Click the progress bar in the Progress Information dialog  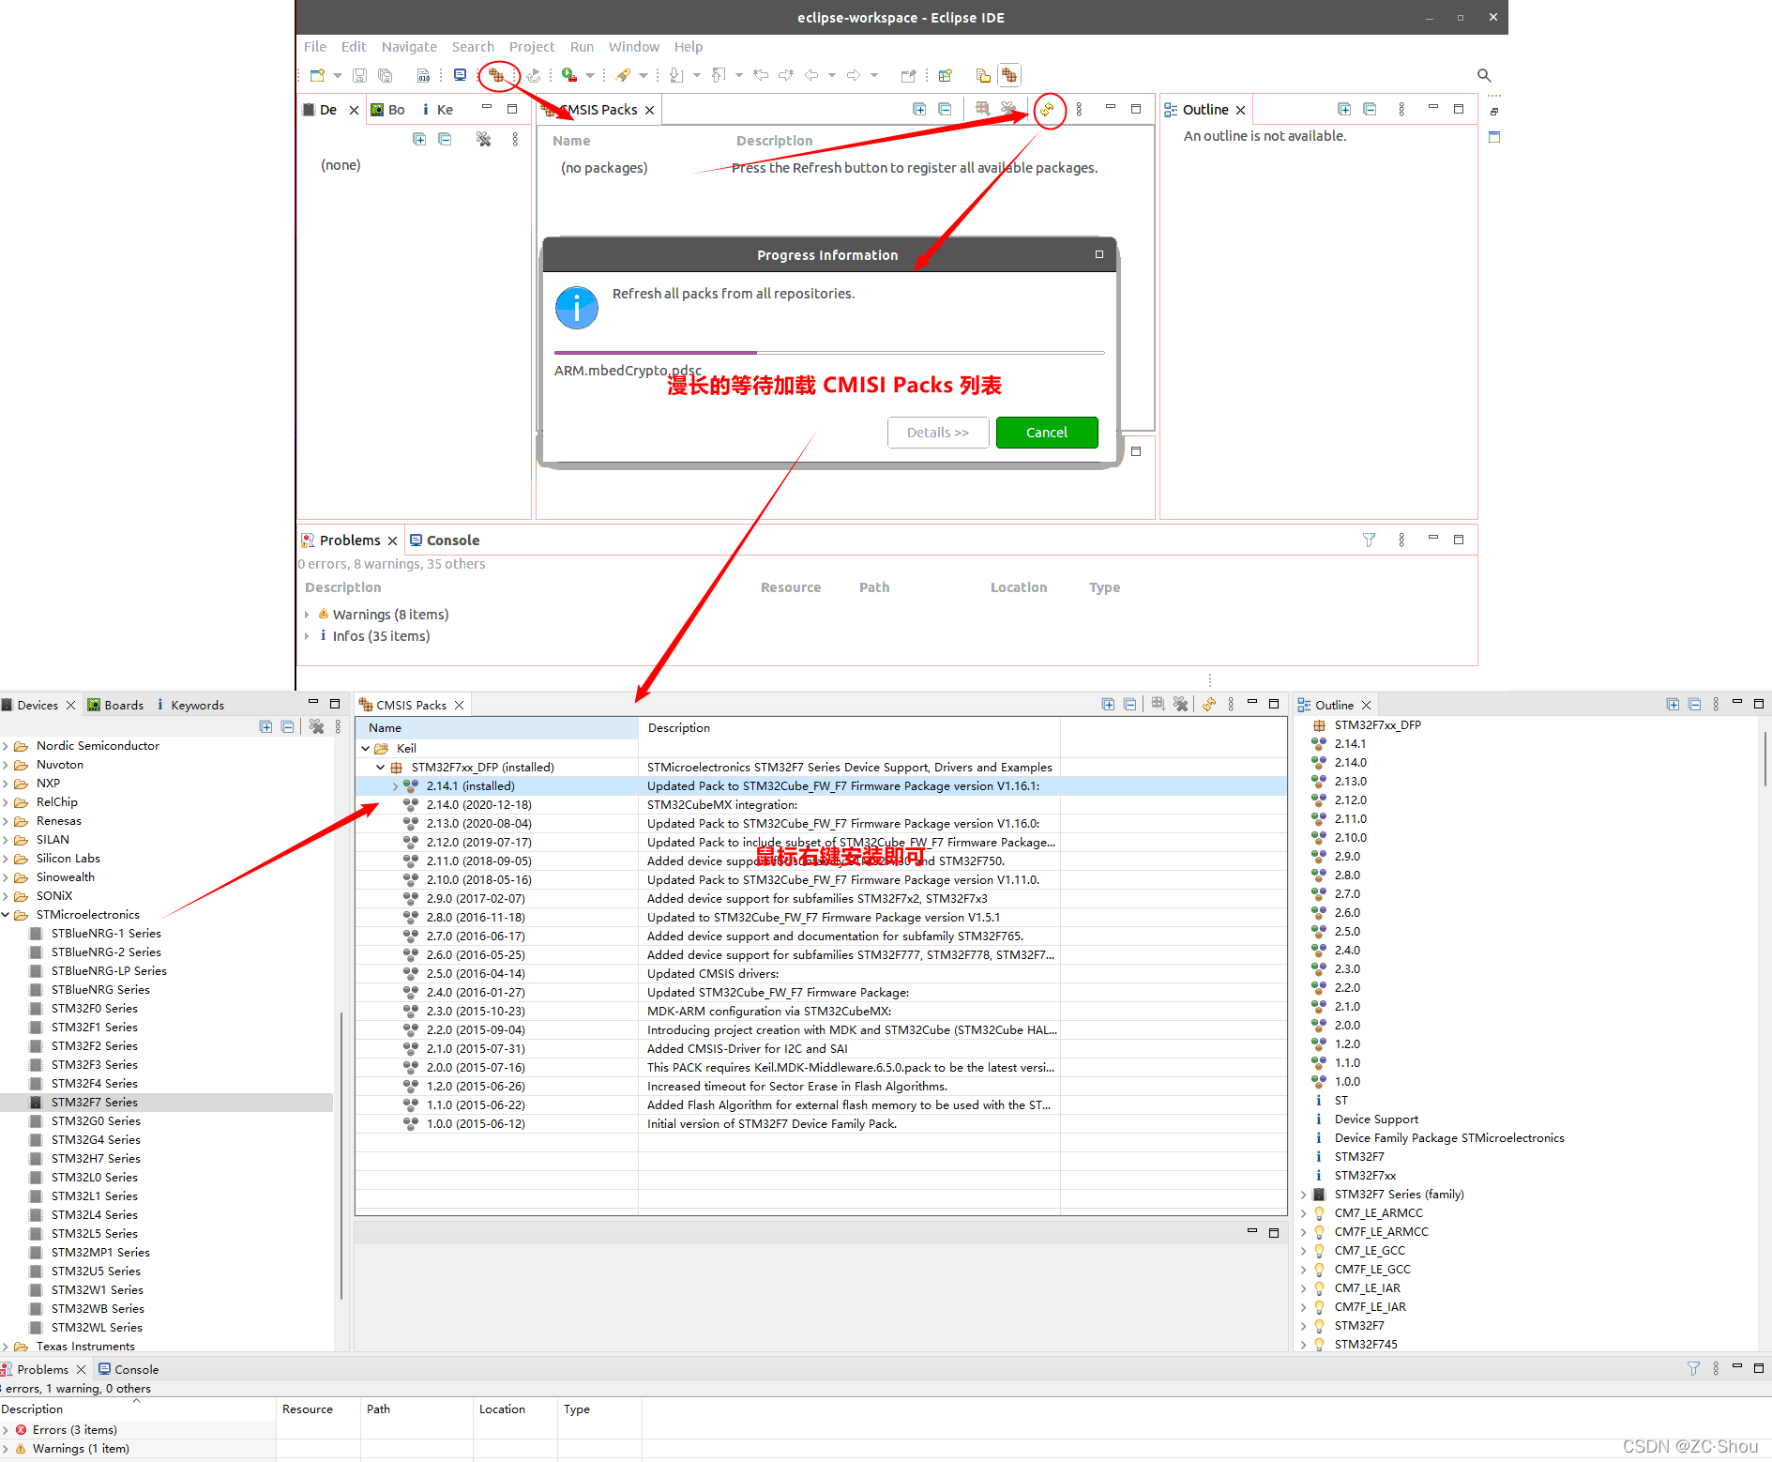829,353
